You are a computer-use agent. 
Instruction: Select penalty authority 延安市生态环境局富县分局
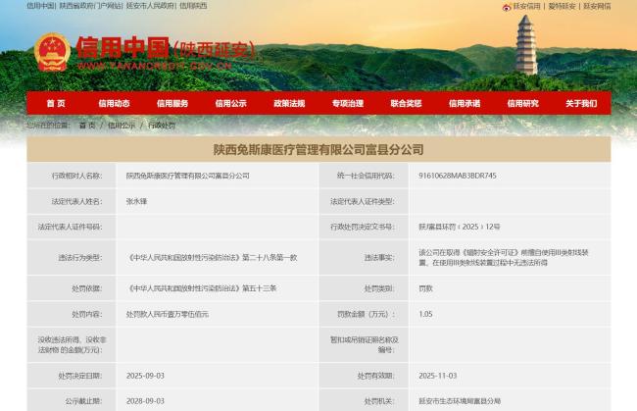[460, 401]
